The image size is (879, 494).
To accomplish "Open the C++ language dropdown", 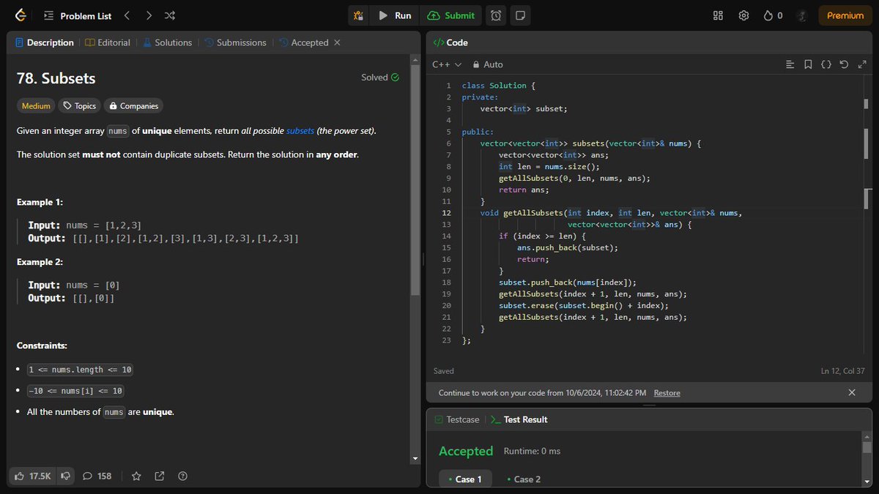I will 446,64.
